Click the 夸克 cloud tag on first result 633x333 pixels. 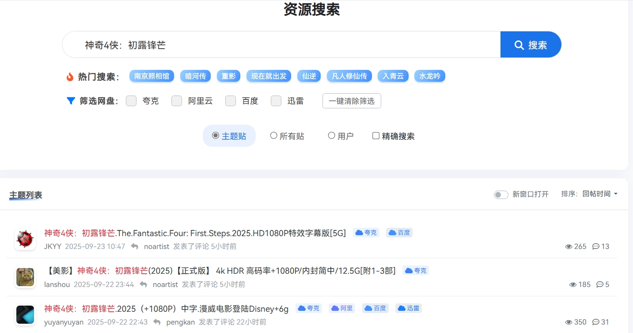366,233
